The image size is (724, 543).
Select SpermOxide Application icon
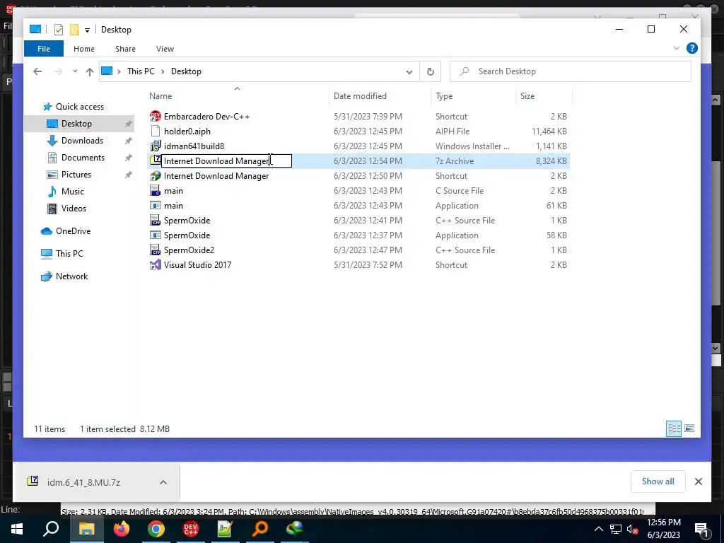coord(155,235)
